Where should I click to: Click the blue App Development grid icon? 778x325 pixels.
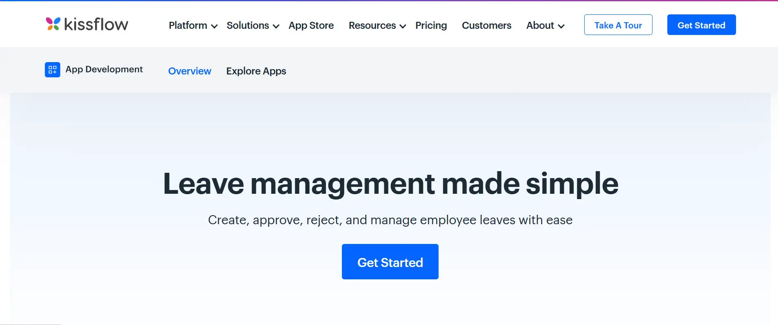click(x=52, y=70)
